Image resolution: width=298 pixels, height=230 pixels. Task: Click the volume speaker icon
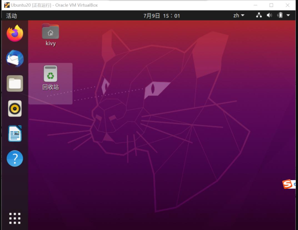(269, 16)
